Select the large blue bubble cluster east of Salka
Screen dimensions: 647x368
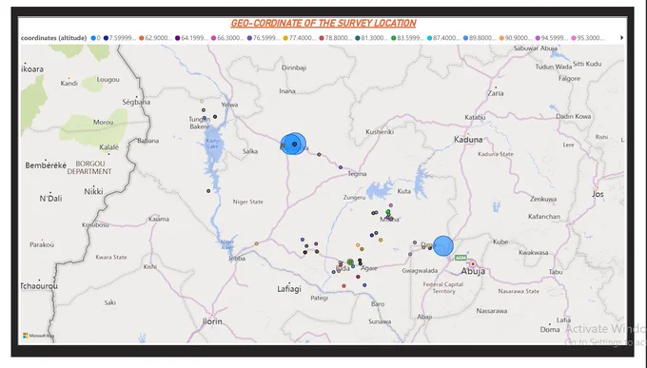click(x=293, y=144)
